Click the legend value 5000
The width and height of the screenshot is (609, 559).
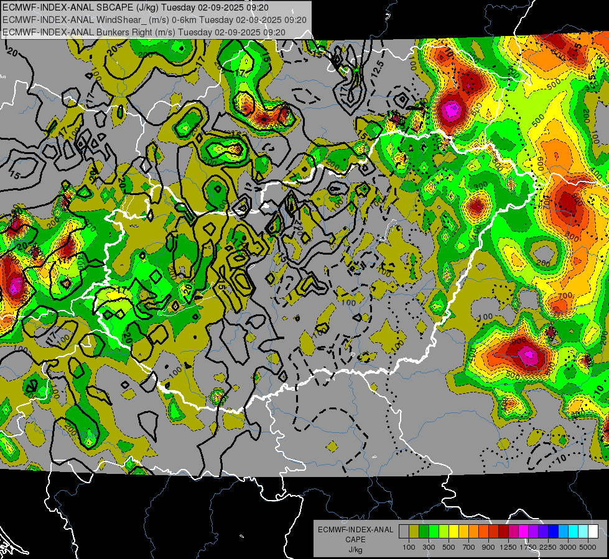(x=588, y=547)
